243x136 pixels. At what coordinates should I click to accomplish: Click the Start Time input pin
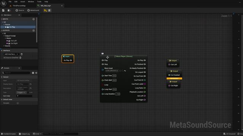[x=103, y=76]
